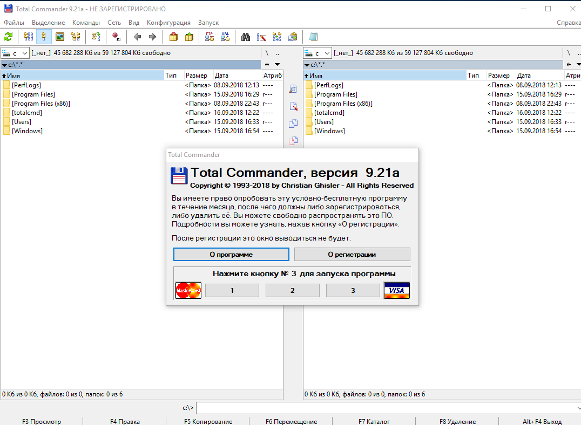Click the Reread source green arrows icon
The width and height of the screenshot is (581, 425).
pos(8,37)
